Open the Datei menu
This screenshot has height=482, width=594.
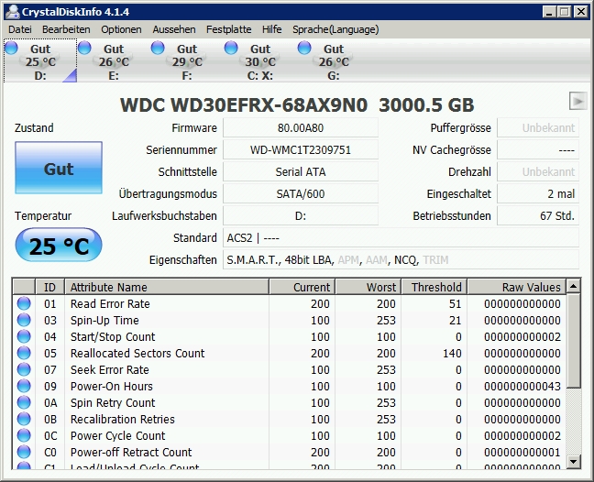(19, 29)
